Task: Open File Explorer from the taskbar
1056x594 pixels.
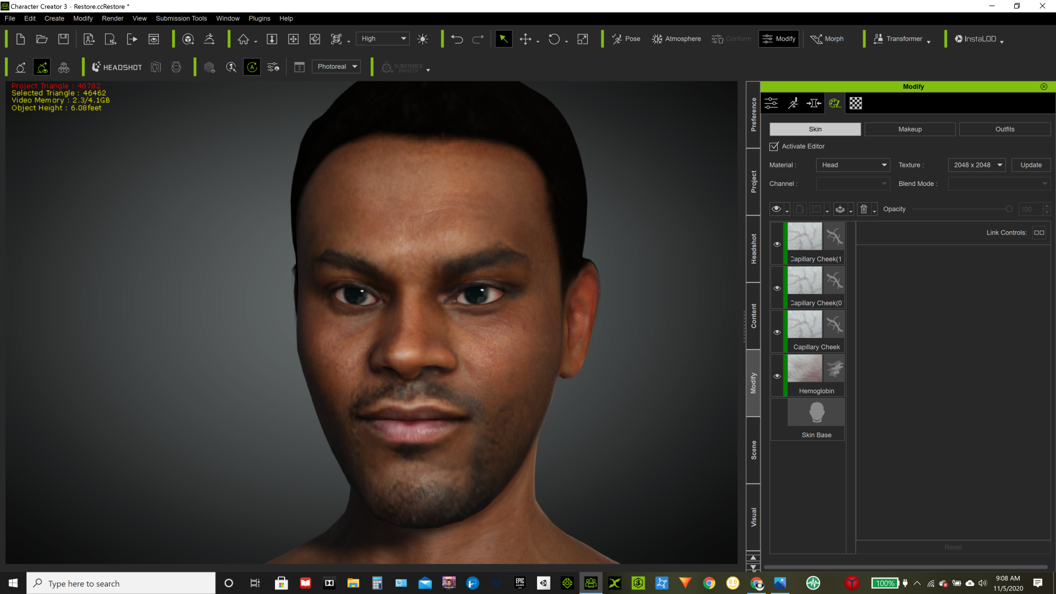Action: pos(353,583)
